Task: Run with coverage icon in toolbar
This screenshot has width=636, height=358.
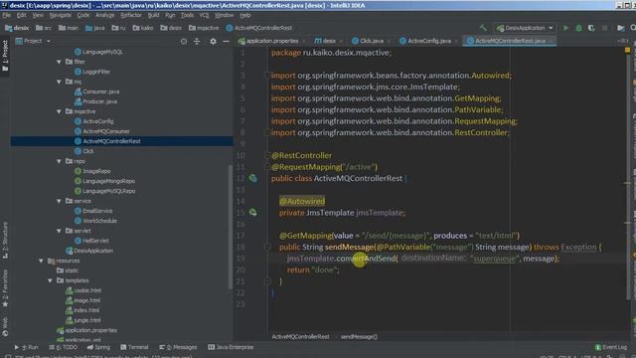Action: 592,28
